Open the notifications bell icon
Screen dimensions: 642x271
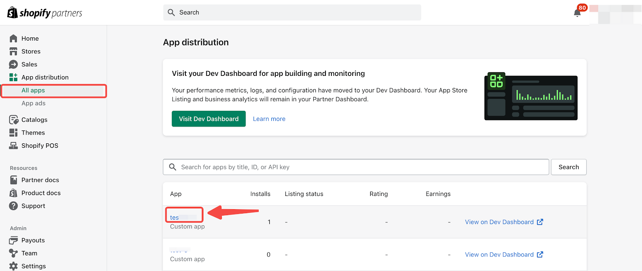click(577, 13)
